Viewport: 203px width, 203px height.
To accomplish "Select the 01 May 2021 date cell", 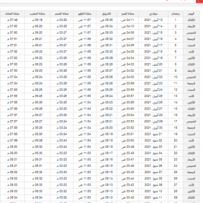I will (x=153, y=134).
